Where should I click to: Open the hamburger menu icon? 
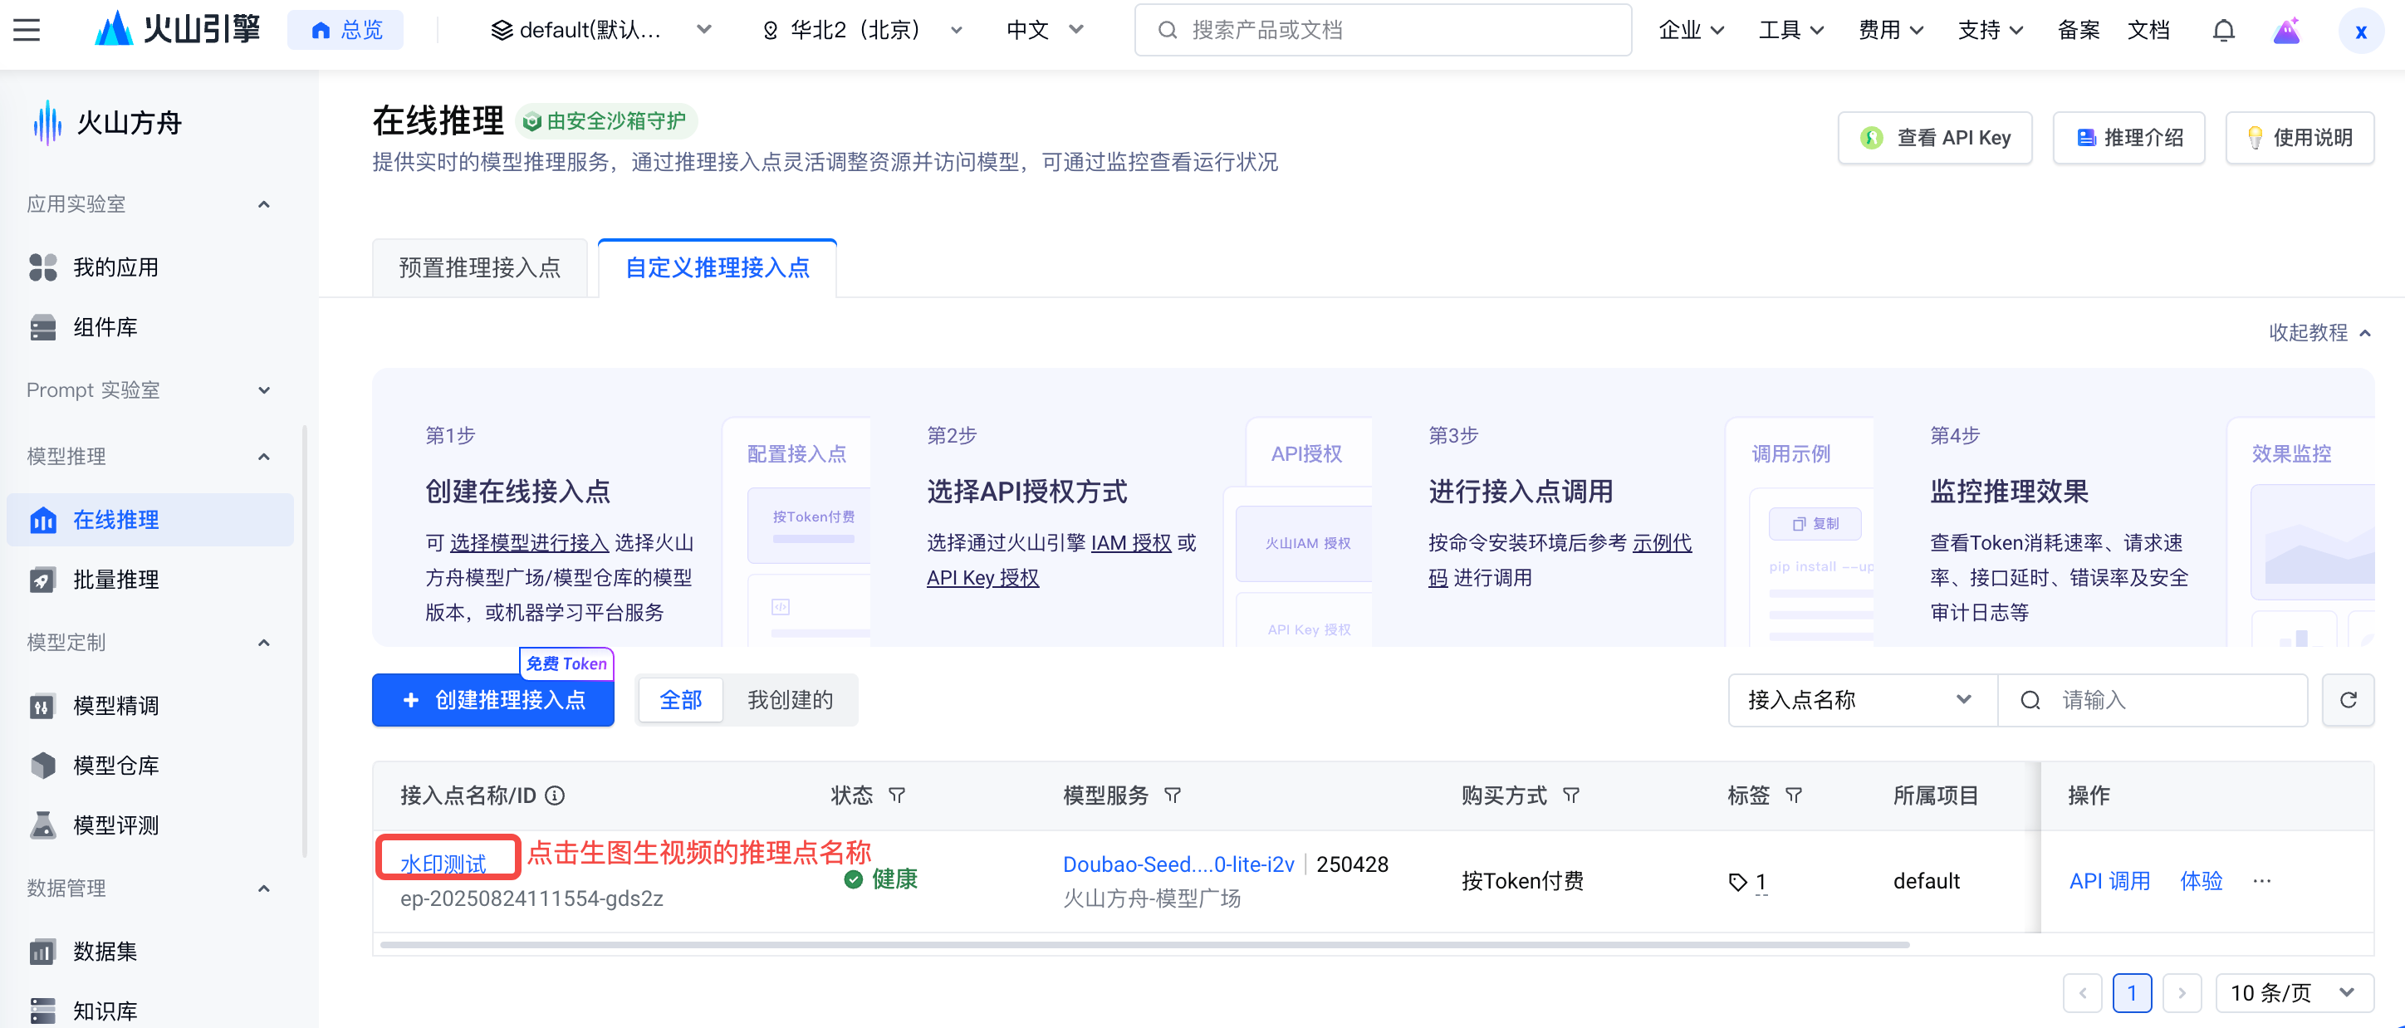(26, 30)
